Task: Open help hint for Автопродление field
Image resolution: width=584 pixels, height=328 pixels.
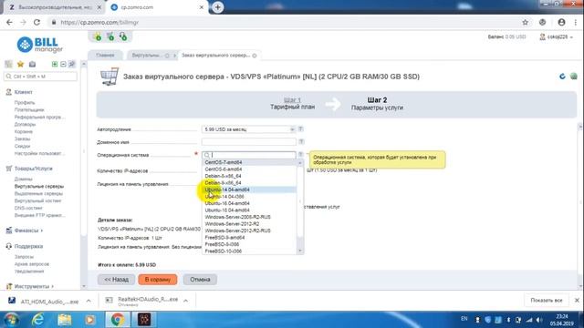Action: [300, 129]
